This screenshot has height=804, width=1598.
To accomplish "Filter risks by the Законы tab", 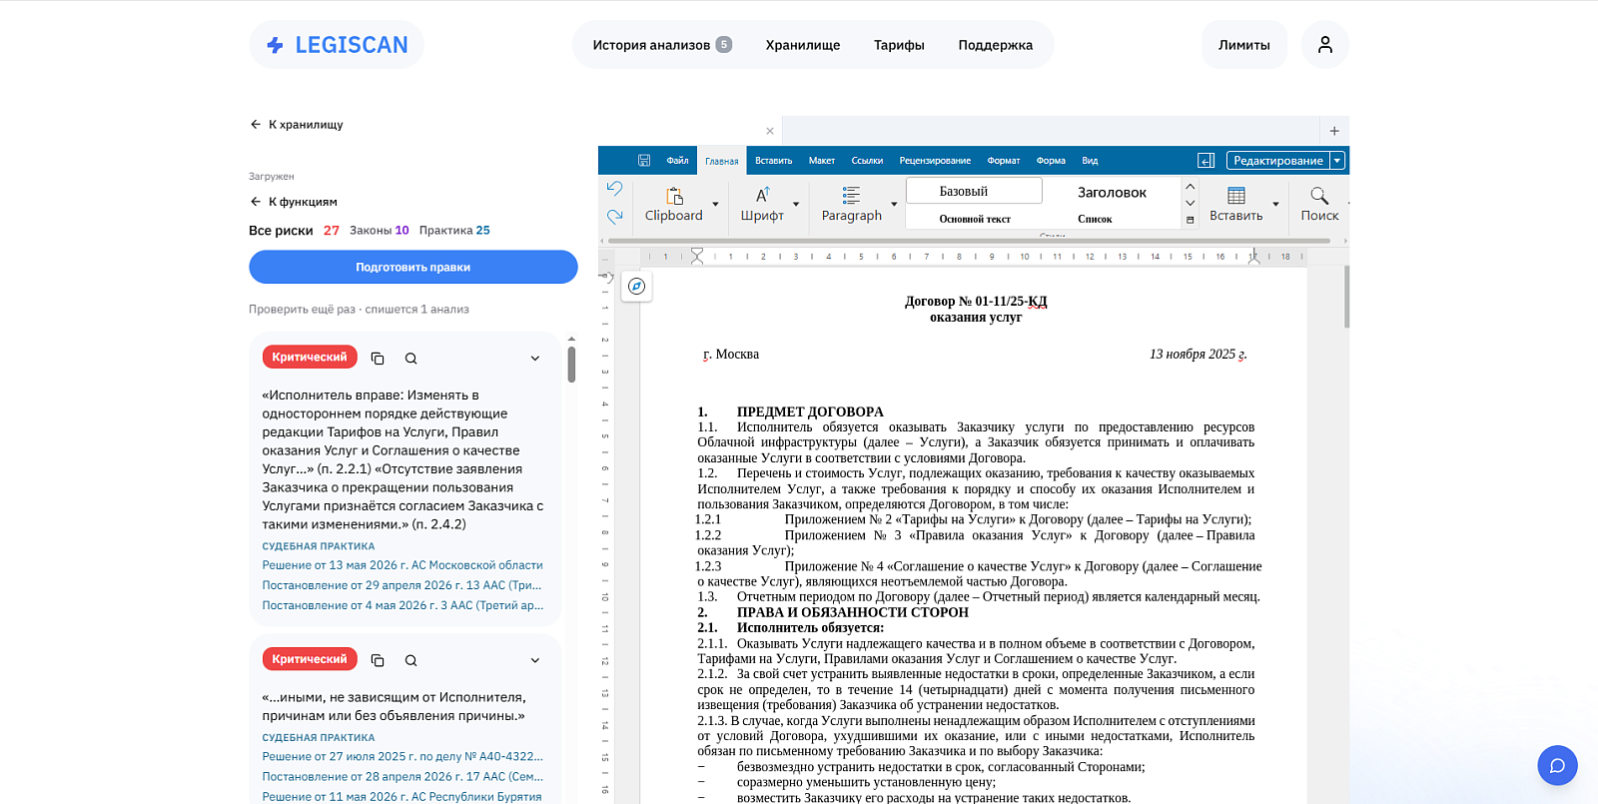I will tap(380, 231).
